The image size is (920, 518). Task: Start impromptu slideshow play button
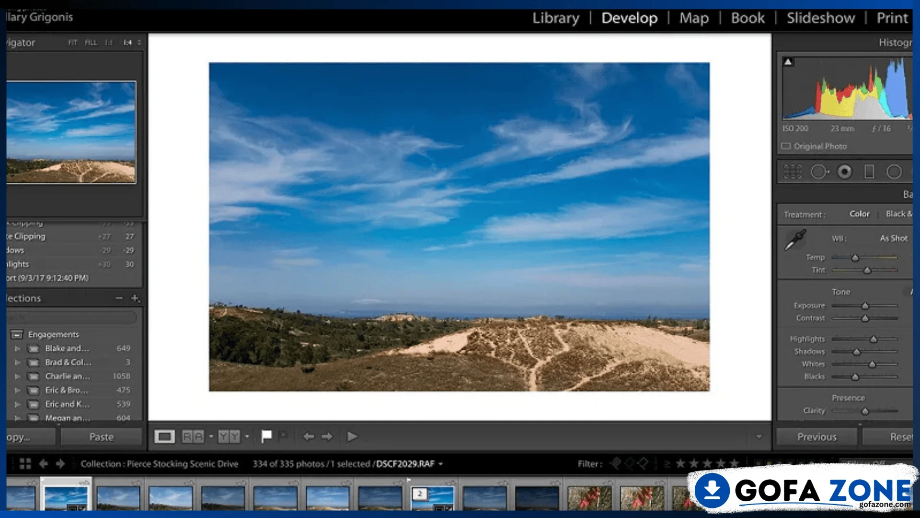[x=352, y=436]
